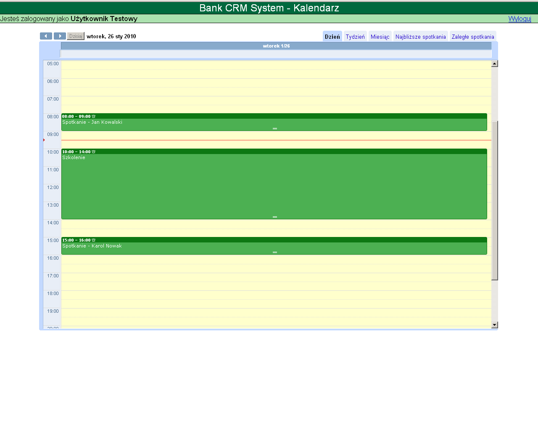Click the date text wtorek, 26 sty 2010
This screenshot has height=431, width=538.
pyautogui.click(x=111, y=36)
